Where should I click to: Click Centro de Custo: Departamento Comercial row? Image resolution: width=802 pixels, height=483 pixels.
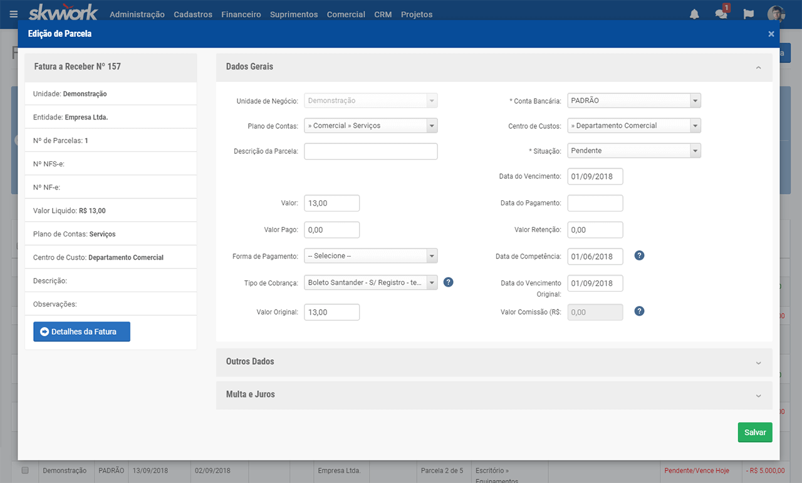(111, 258)
